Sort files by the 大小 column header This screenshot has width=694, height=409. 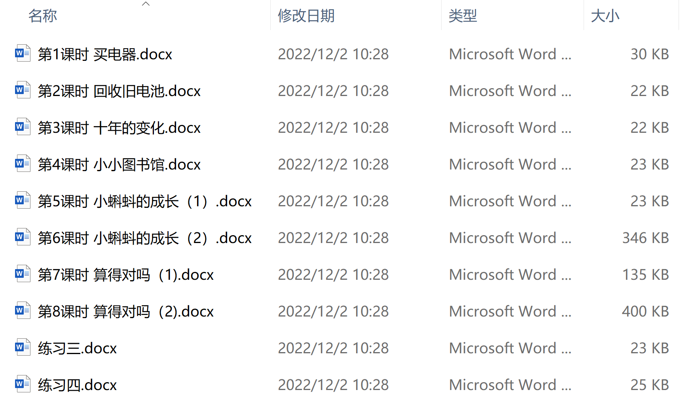pyautogui.click(x=605, y=16)
